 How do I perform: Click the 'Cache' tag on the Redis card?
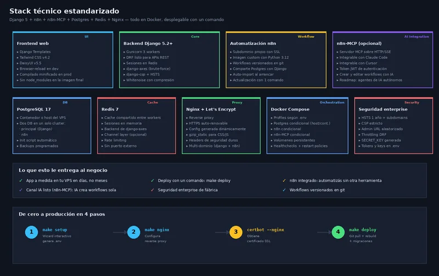pyautogui.click(x=153, y=102)
